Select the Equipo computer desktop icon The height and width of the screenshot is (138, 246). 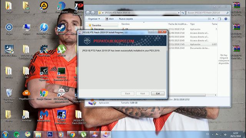point(27,29)
